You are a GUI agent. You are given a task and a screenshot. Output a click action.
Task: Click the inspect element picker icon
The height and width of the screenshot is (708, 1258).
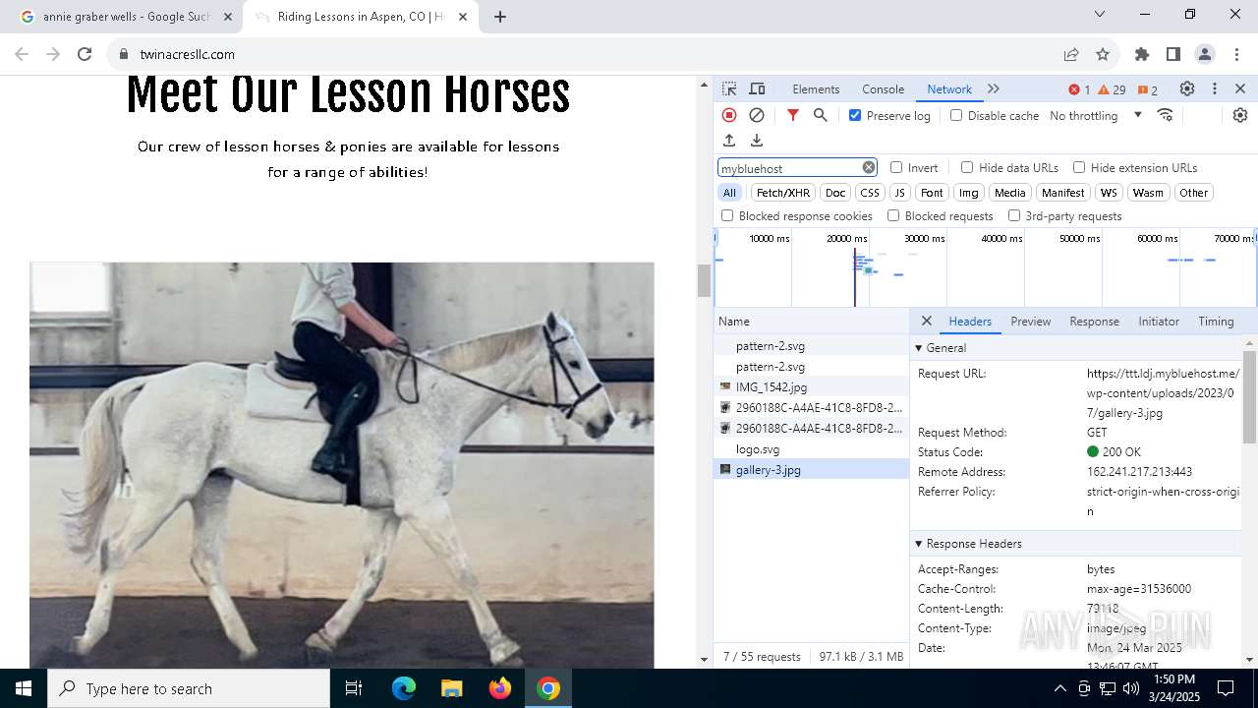[729, 89]
